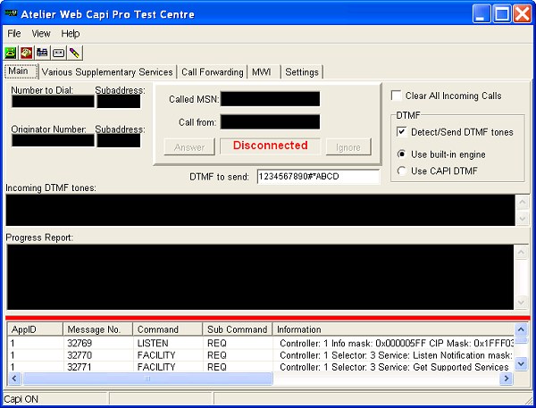This screenshot has height=408, width=536.
Task: Click the Ignore button
Action: tap(348, 147)
